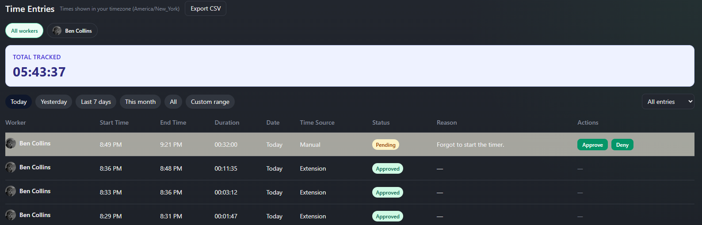Open Custom range picker

coord(210,102)
